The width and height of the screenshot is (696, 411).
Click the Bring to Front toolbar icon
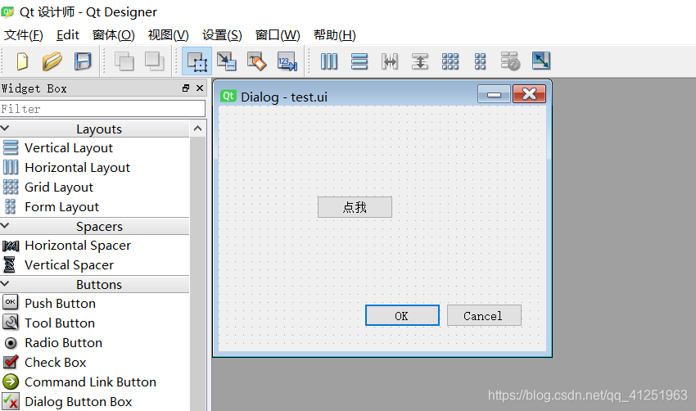tap(155, 61)
